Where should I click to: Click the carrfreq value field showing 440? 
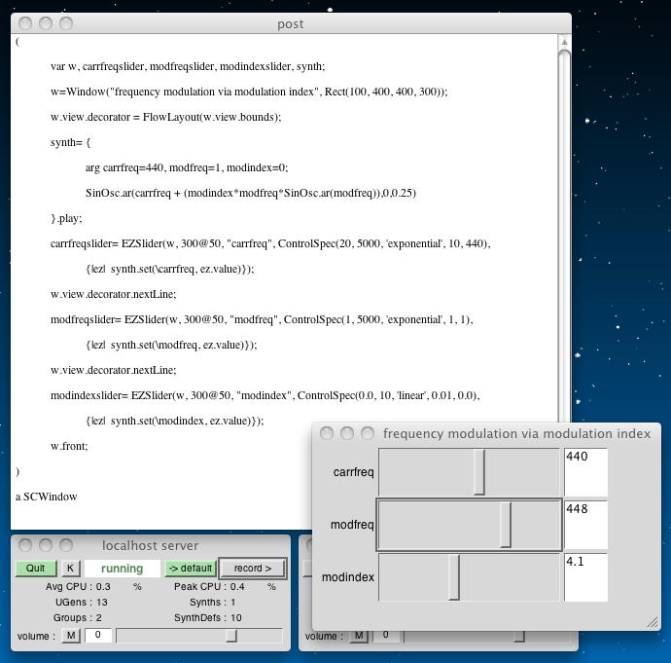(585, 473)
